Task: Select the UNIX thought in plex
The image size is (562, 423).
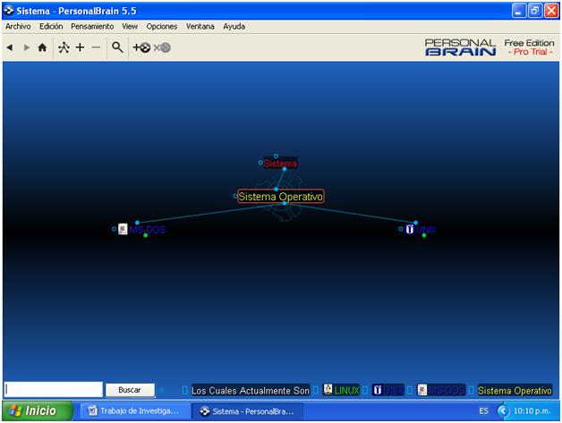Action: click(x=426, y=230)
